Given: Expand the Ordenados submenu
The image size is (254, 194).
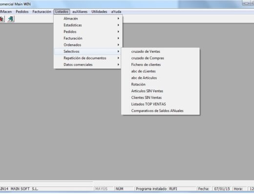Looking at the screenshot, I should tap(88, 45).
